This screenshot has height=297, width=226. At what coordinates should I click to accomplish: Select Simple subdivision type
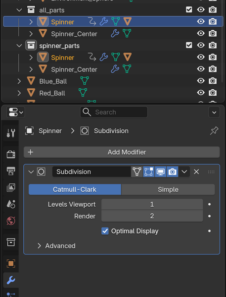point(168,189)
